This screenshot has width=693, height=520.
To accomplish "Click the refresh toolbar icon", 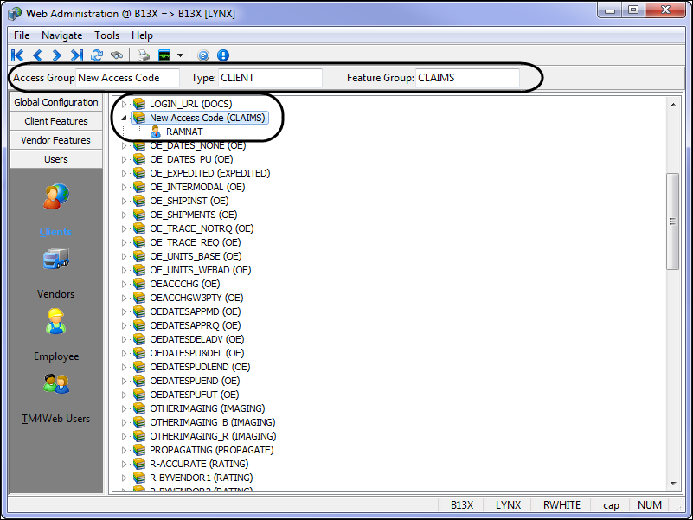I will point(97,55).
